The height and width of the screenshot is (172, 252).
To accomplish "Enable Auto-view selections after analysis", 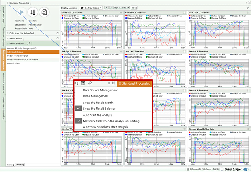I will [x=106, y=127].
